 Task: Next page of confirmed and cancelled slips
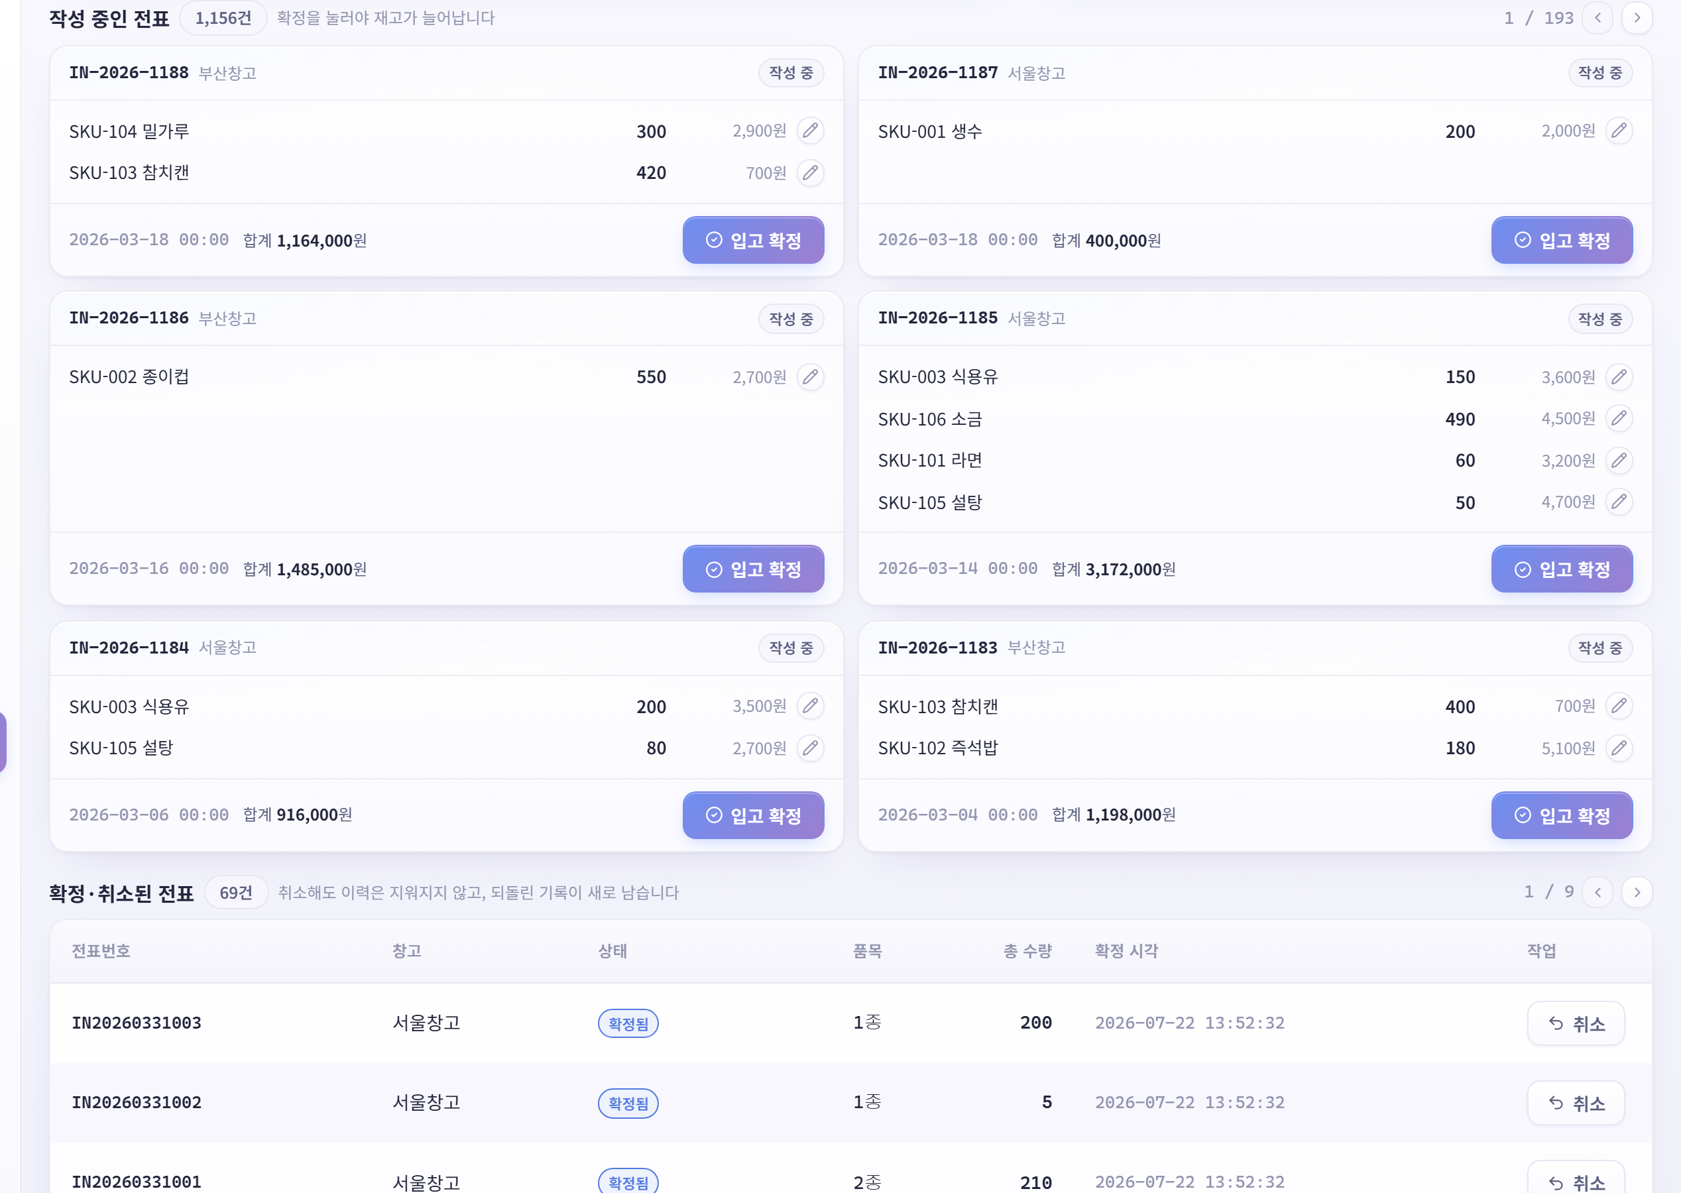tap(1637, 893)
